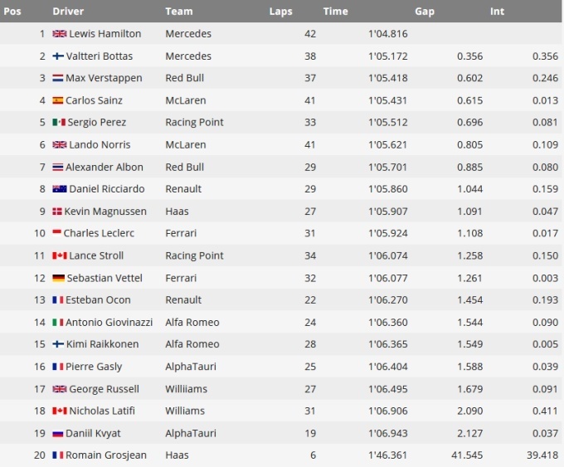This screenshot has width=564, height=467.
Task: Click the Team column header
Action: pyautogui.click(x=178, y=12)
